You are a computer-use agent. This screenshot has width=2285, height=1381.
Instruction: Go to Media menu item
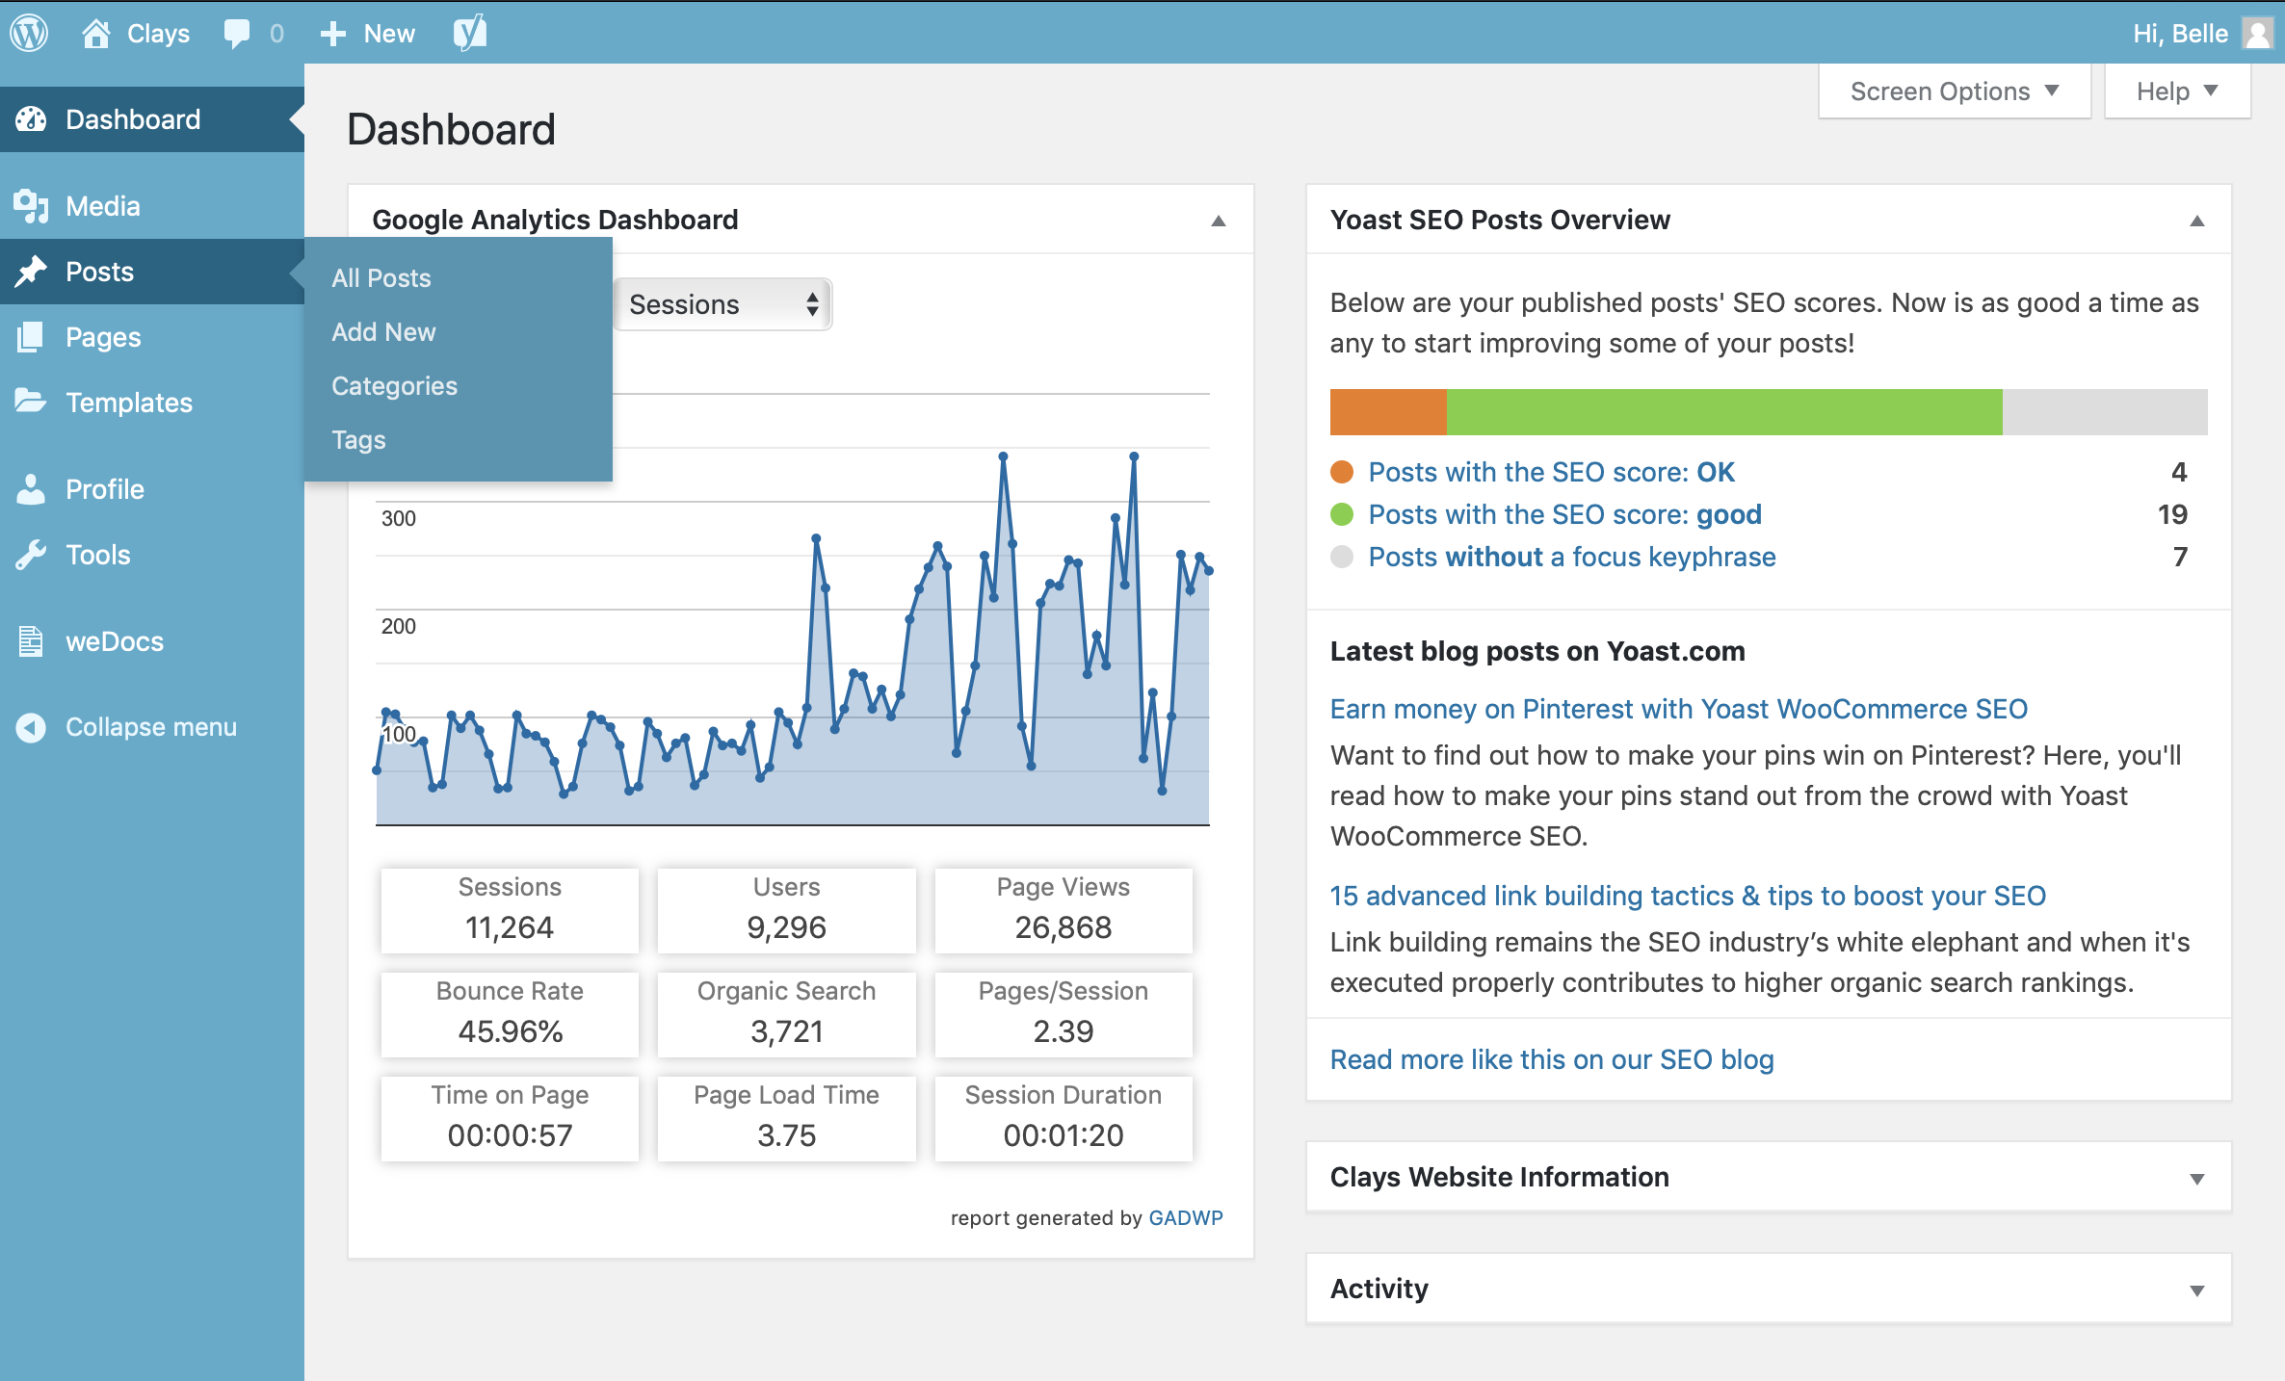pyautogui.click(x=152, y=206)
